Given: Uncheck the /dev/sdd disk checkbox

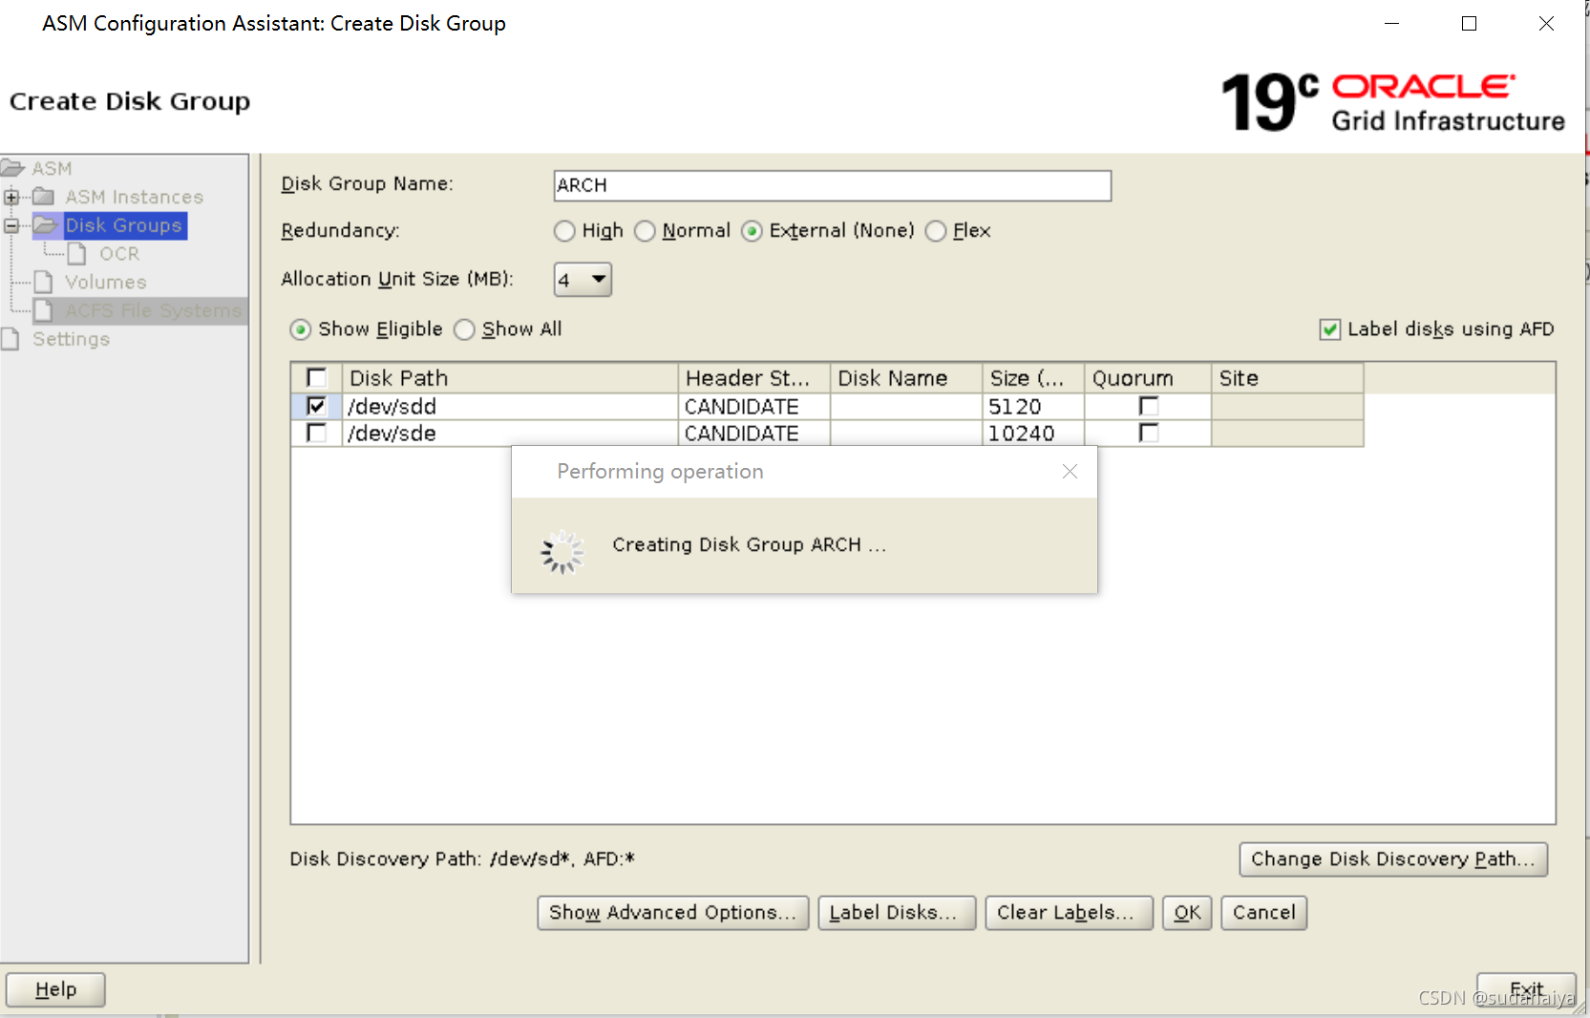Looking at the screenshot, I should (x=316, y=406).
